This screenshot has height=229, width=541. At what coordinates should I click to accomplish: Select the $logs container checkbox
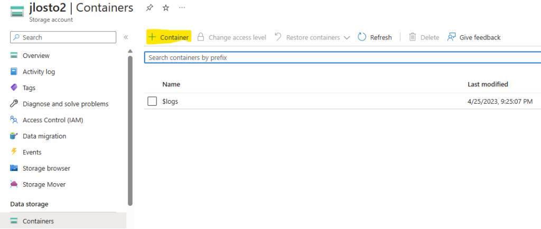click(x=152, y=102)
